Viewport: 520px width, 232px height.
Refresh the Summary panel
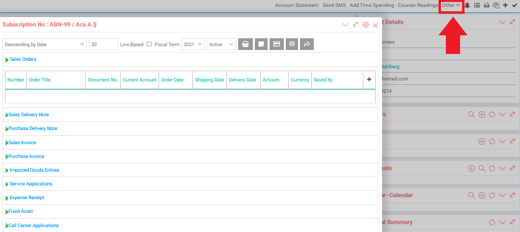tap(492, 222)
